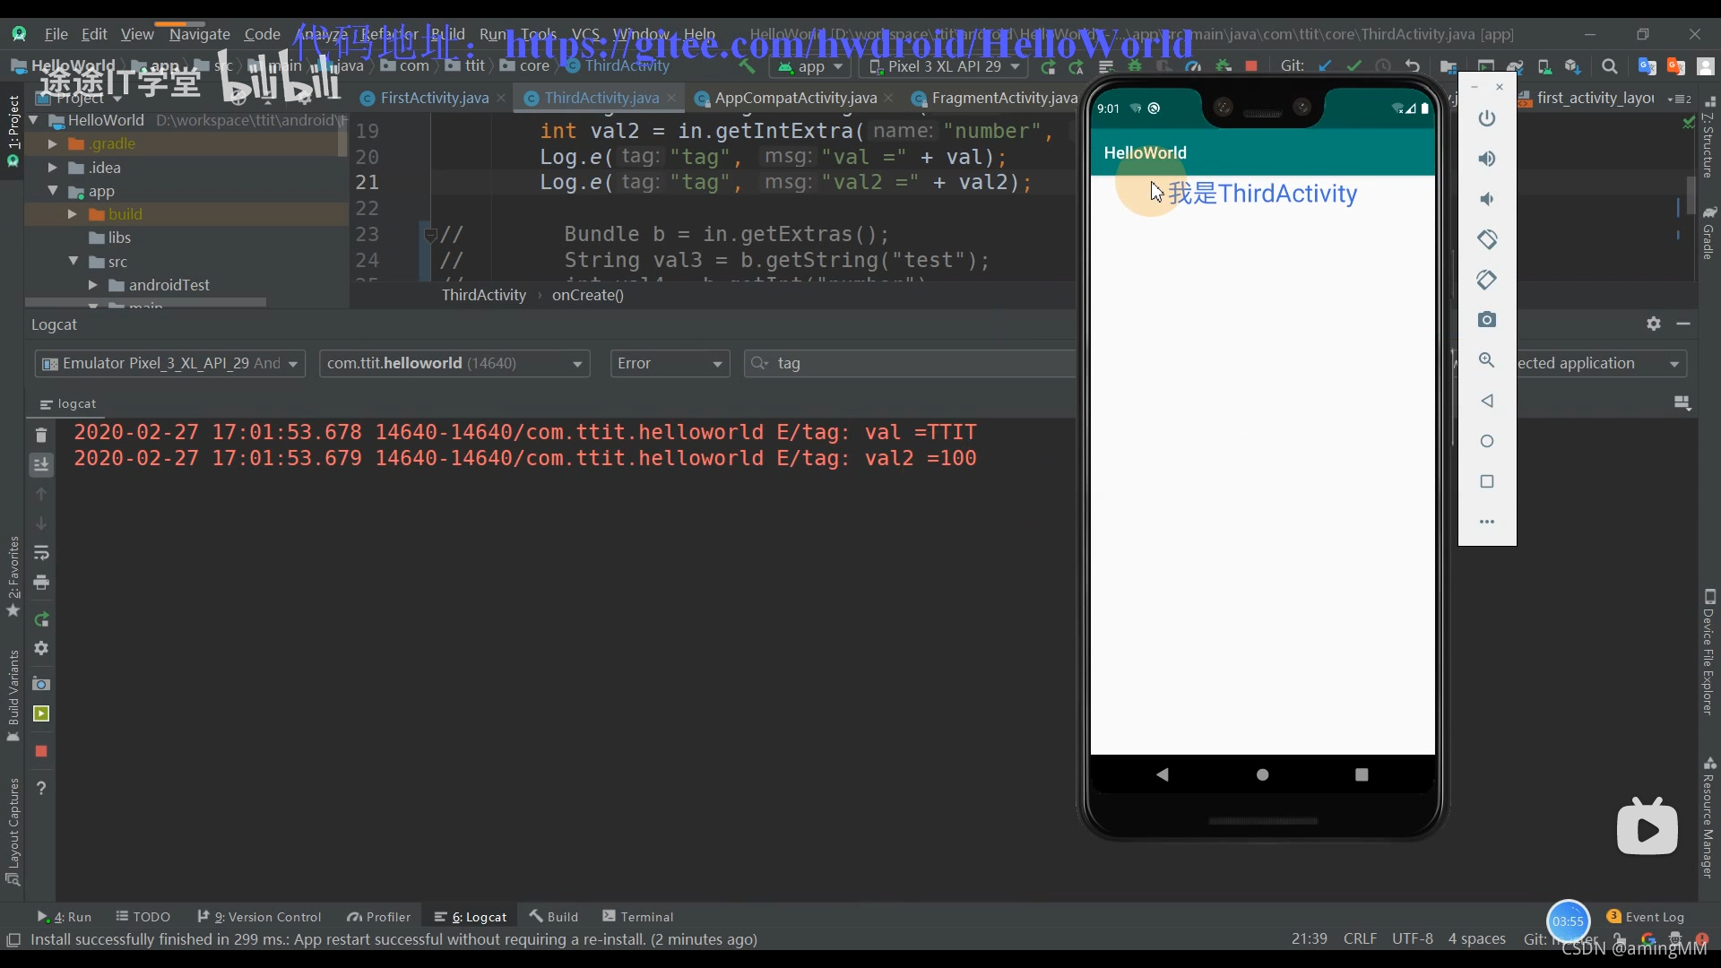Viewport: 1721px width, 968px height.
Task: Collapse the app module node
Action: (53, 191)
